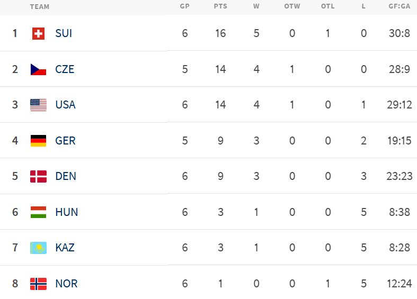This screenshot has height=299, width=417.
Task: Open the CZE team link
Action: pyautogui.click(x=65, y=69)
